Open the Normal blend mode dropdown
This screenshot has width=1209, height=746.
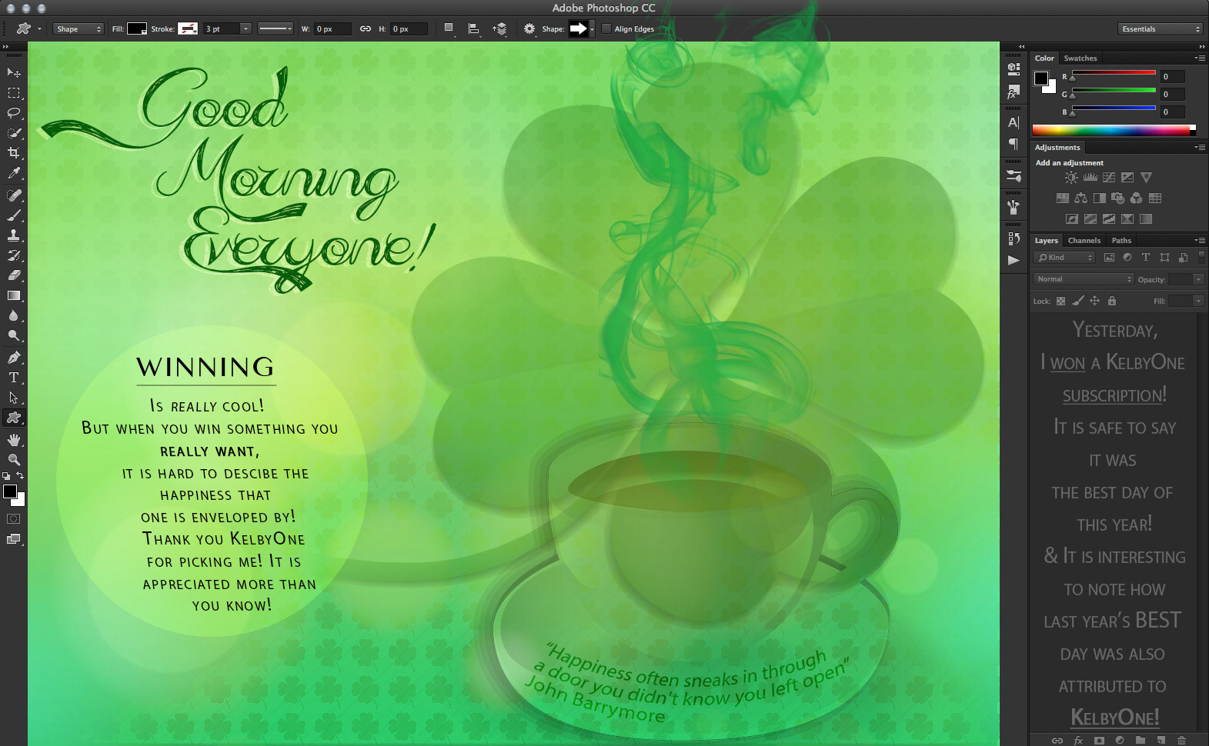1084,279
